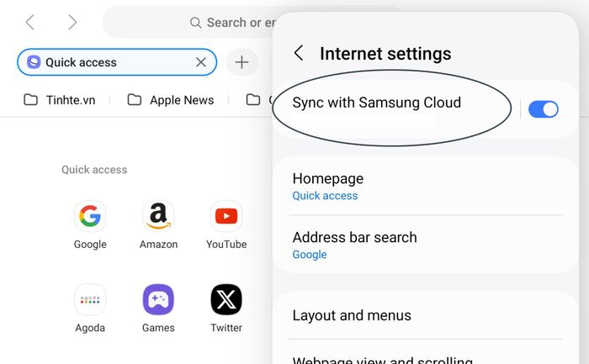
Task: Close the Quick access tab
Action: (201, 62)
